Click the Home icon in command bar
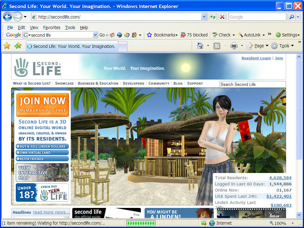This screenshot has height=228, width=304. click(200, 46)
